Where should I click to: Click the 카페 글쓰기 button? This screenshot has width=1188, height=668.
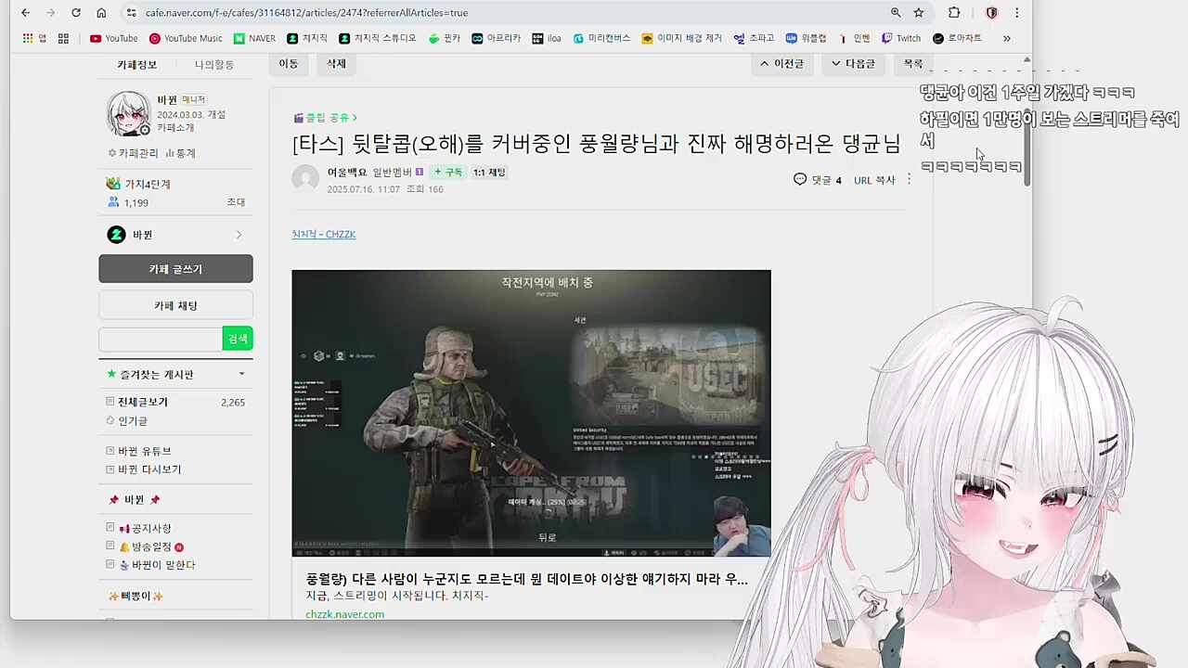(x=175, y=269)
